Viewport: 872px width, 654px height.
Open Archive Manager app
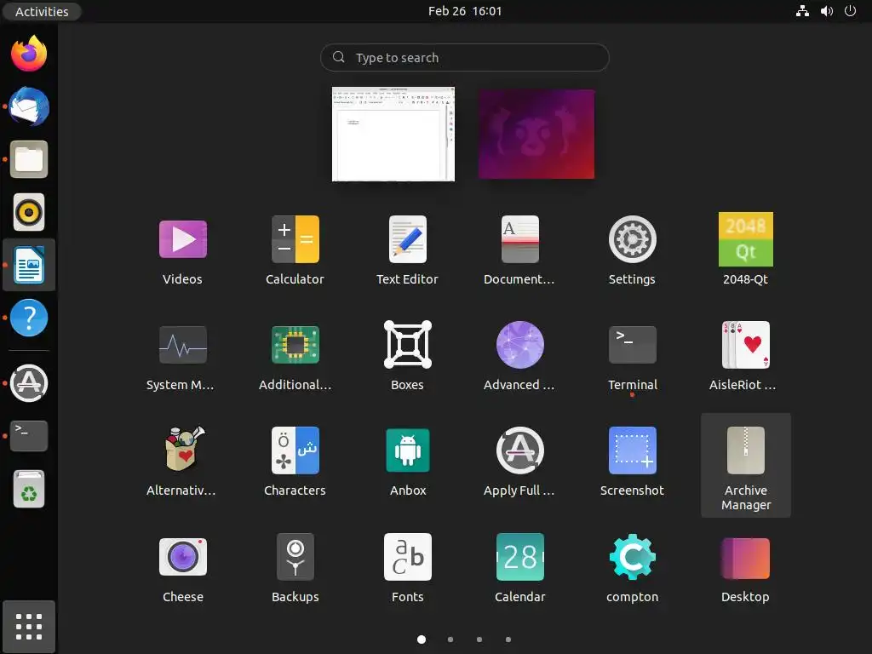745,465
